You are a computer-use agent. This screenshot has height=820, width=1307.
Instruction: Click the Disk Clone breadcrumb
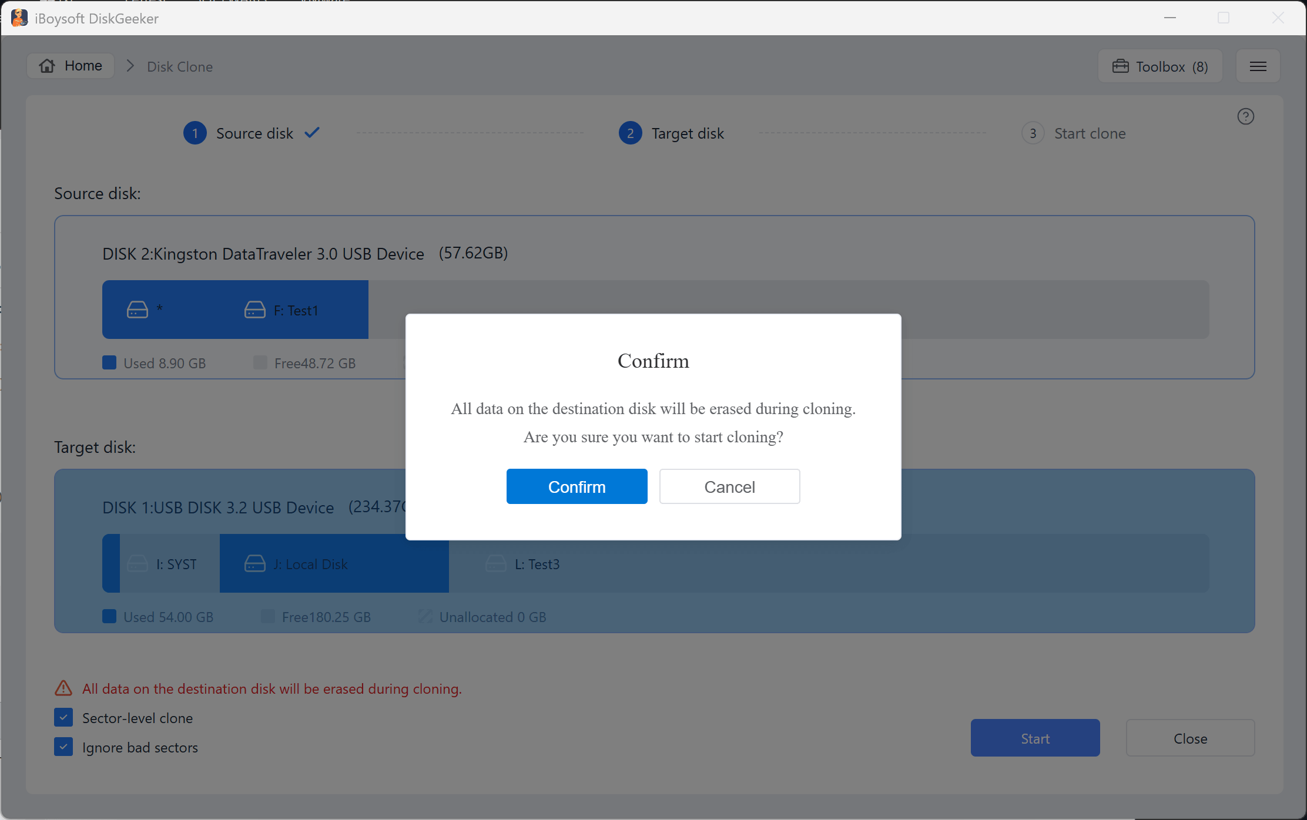pyautogui.click(x=180, y=66)
